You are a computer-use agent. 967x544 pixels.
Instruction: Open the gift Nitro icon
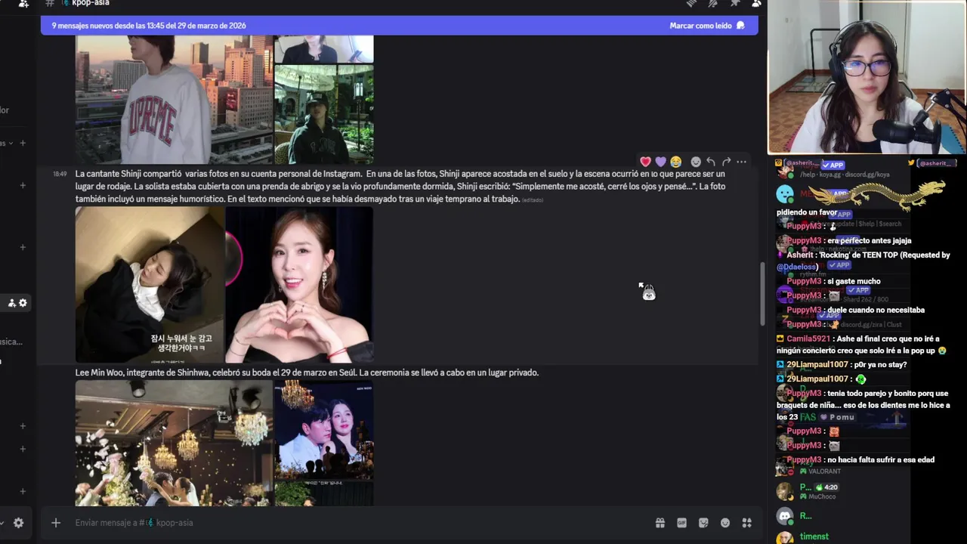point(660,523)
